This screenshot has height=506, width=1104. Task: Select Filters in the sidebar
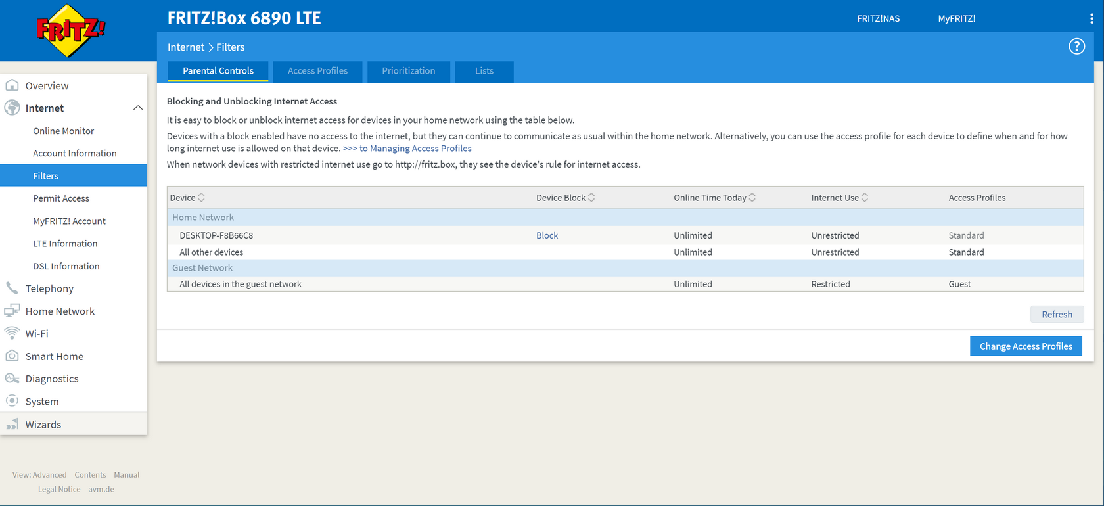coord(74,175)
